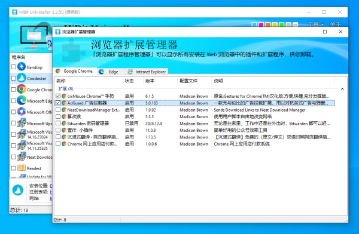
Task: Check the crxMouse Chrome extension checkbox
Action: 58,96
